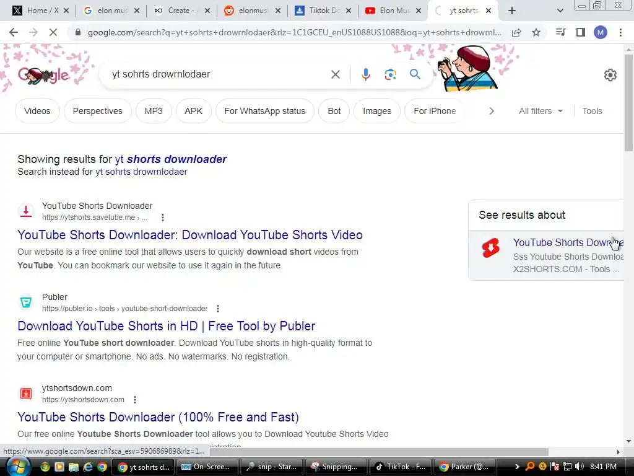The width and height of the screenshot is (634, 476).
Task: Open Parker Chrome taskbar window
Action: tap(464, 467)
